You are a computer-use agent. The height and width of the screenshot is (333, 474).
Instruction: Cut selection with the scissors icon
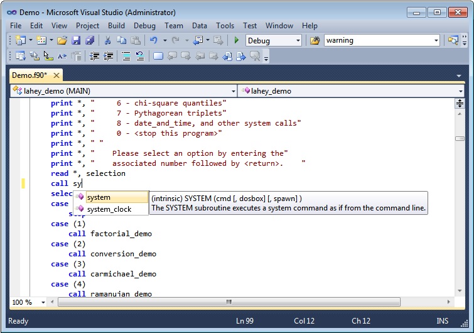tap(107, 40)
